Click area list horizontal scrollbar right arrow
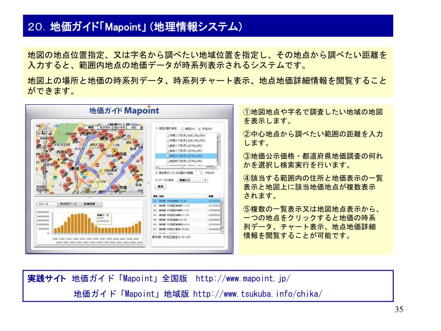This screenshot has width=441, height=331. (215, 167)
